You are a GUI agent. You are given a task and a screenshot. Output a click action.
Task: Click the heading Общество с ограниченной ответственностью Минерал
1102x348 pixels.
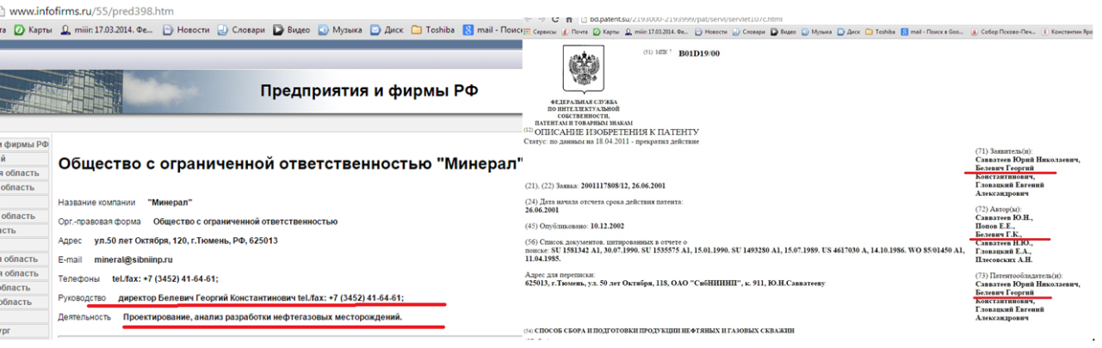pos(290,163)
